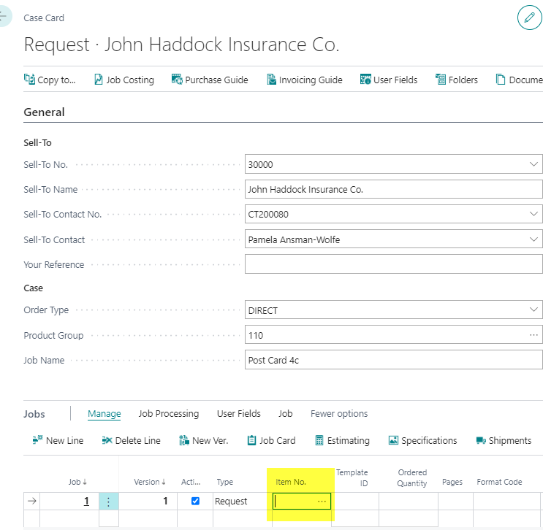The image size is (543, 530).
Task: Collapse the General section heading
Action: coord(44,112)
